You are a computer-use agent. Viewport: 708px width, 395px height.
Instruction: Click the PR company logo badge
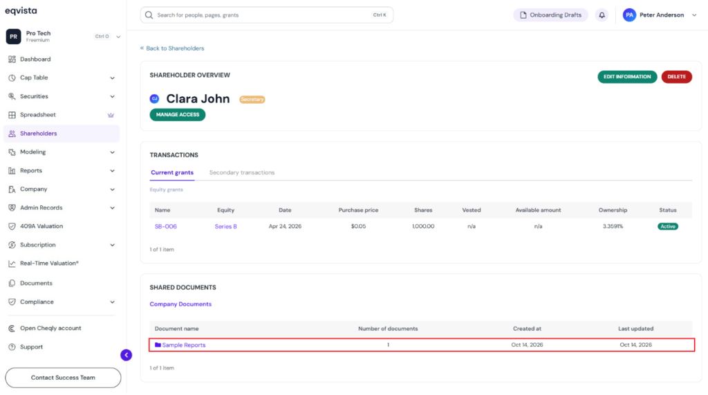14,37
